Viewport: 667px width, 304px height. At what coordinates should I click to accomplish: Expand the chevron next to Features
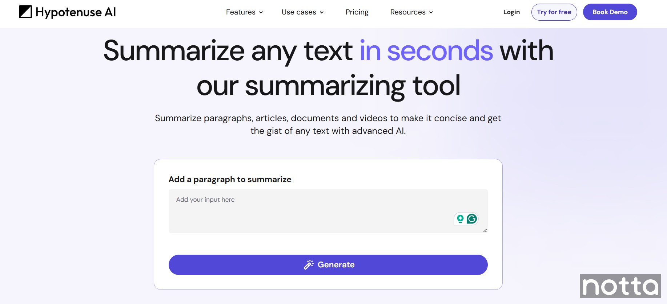[261, 12]
